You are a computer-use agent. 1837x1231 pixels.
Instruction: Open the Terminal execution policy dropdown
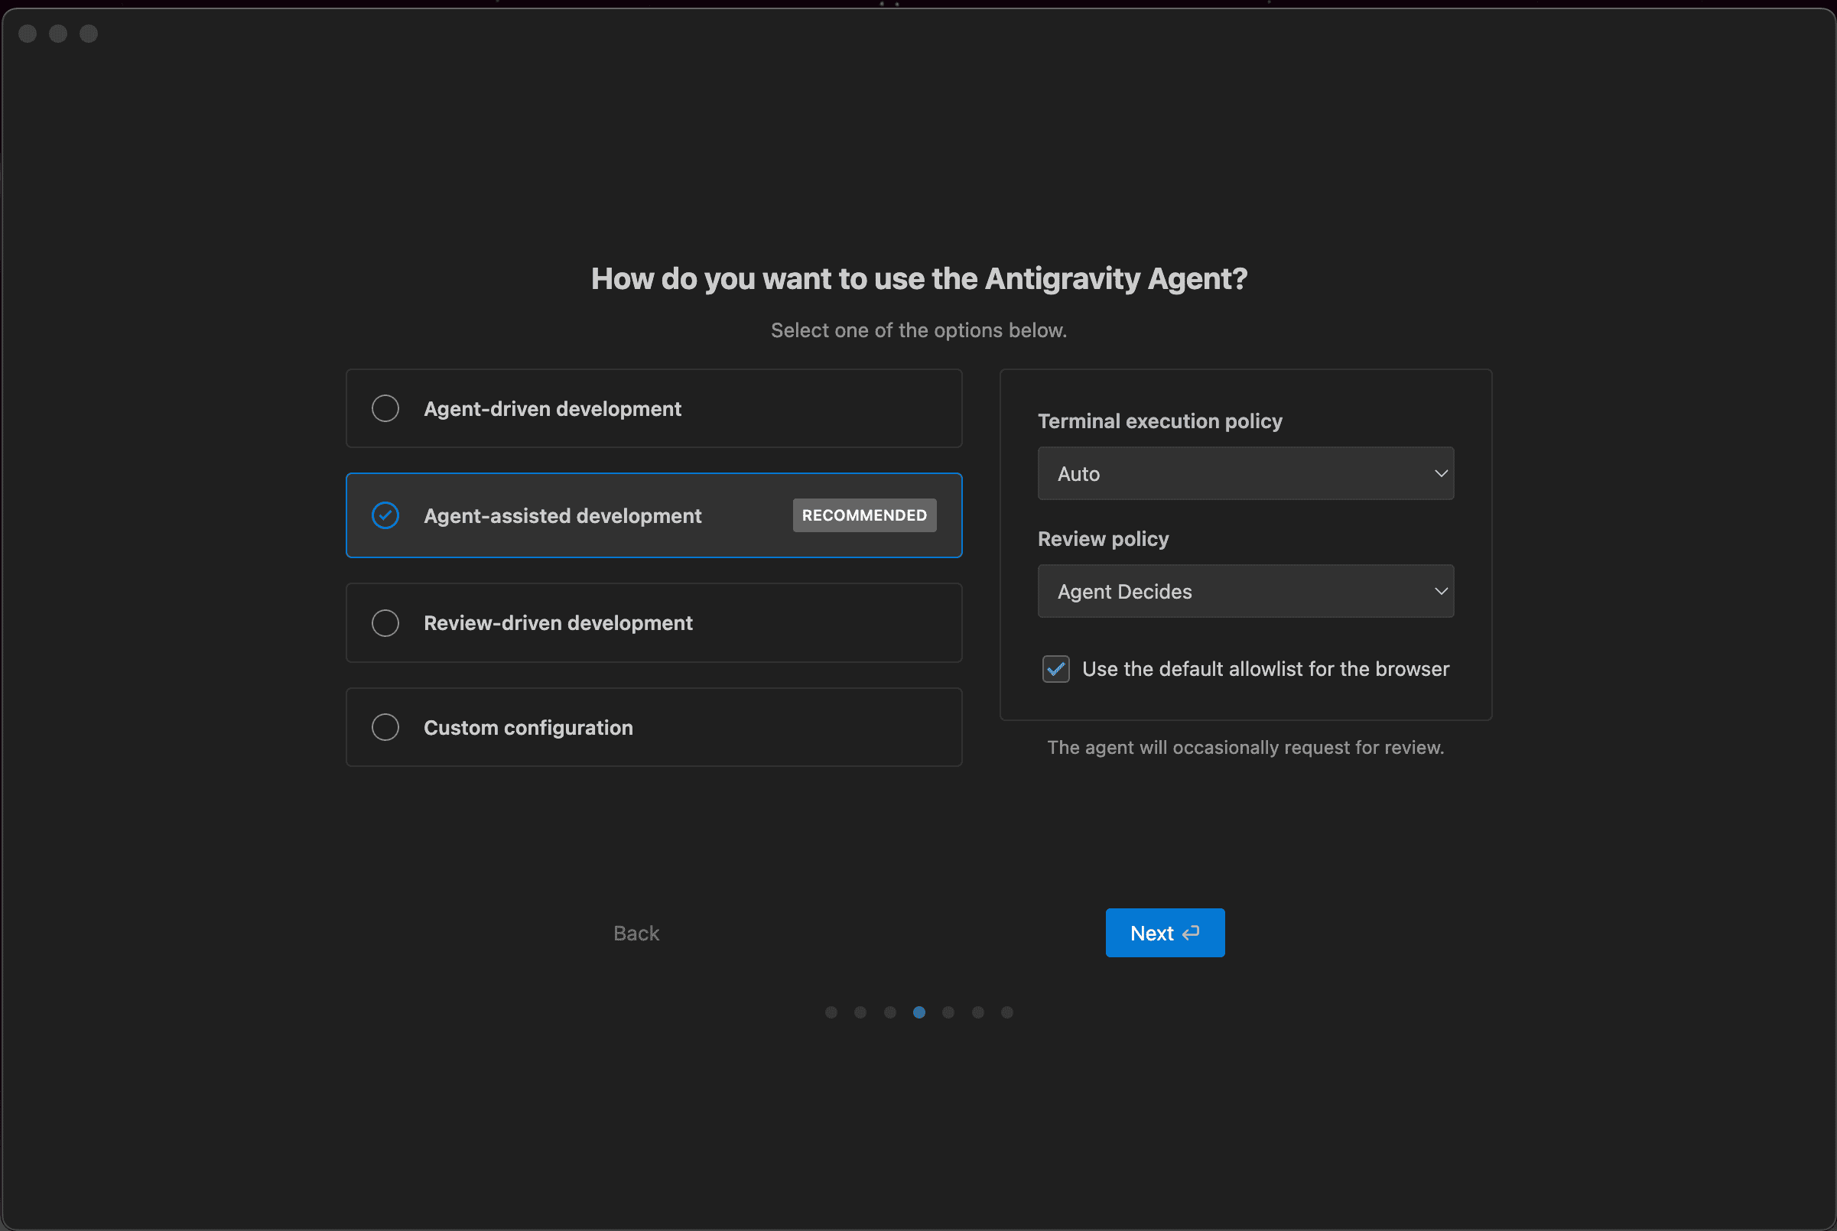(1244, 473)
